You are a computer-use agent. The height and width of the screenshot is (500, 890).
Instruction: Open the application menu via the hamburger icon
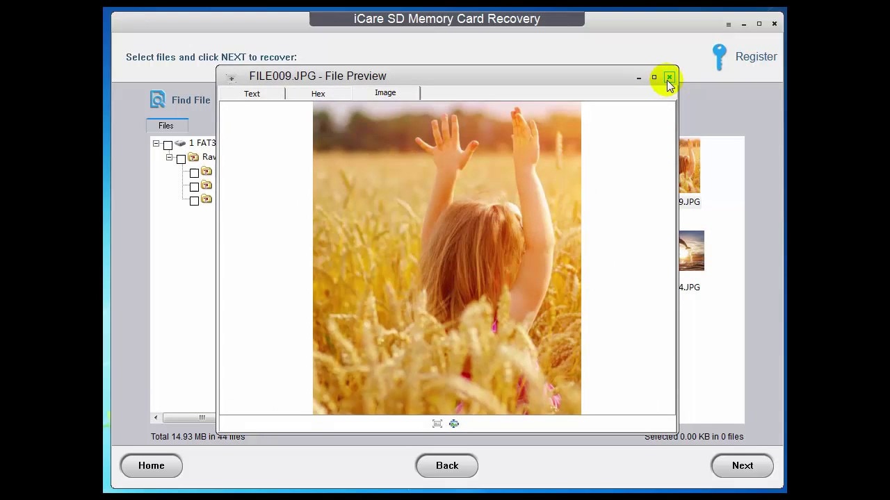click(x=728, y=24)
